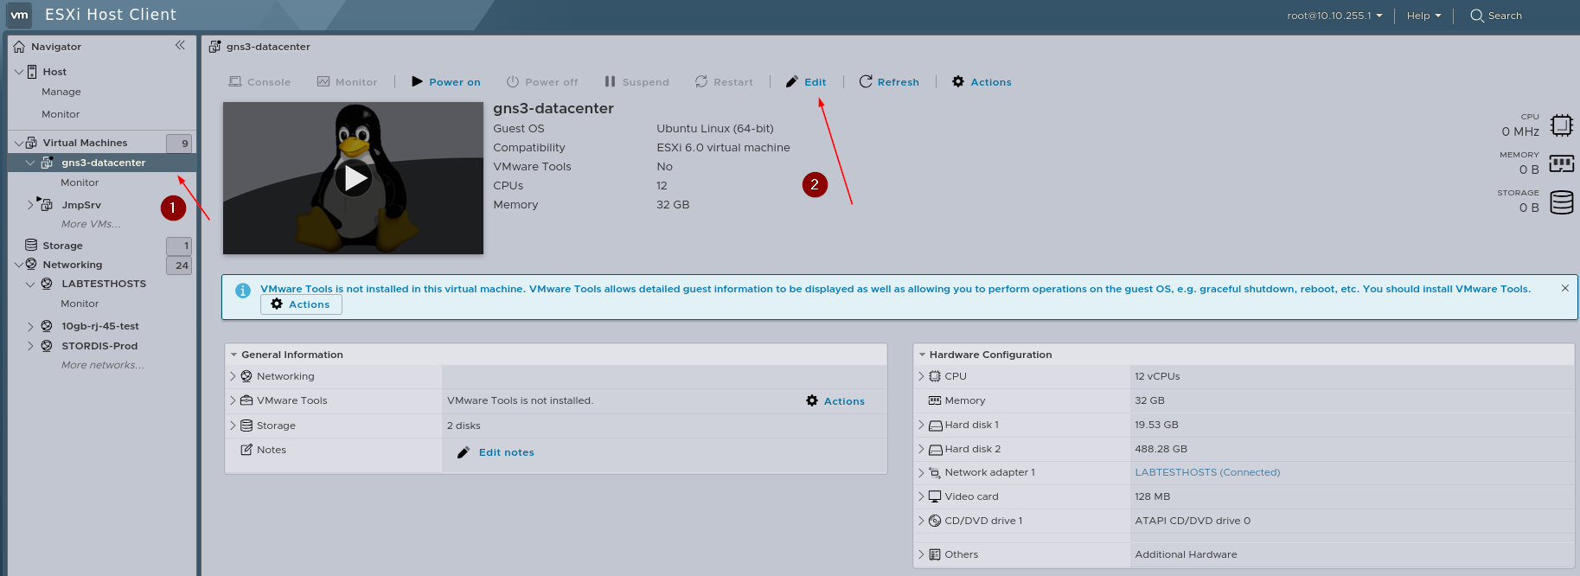Viewport: 1580px width, 576px height.
Task: Click the gear icon in VMware Tools row
Action: 812,400
